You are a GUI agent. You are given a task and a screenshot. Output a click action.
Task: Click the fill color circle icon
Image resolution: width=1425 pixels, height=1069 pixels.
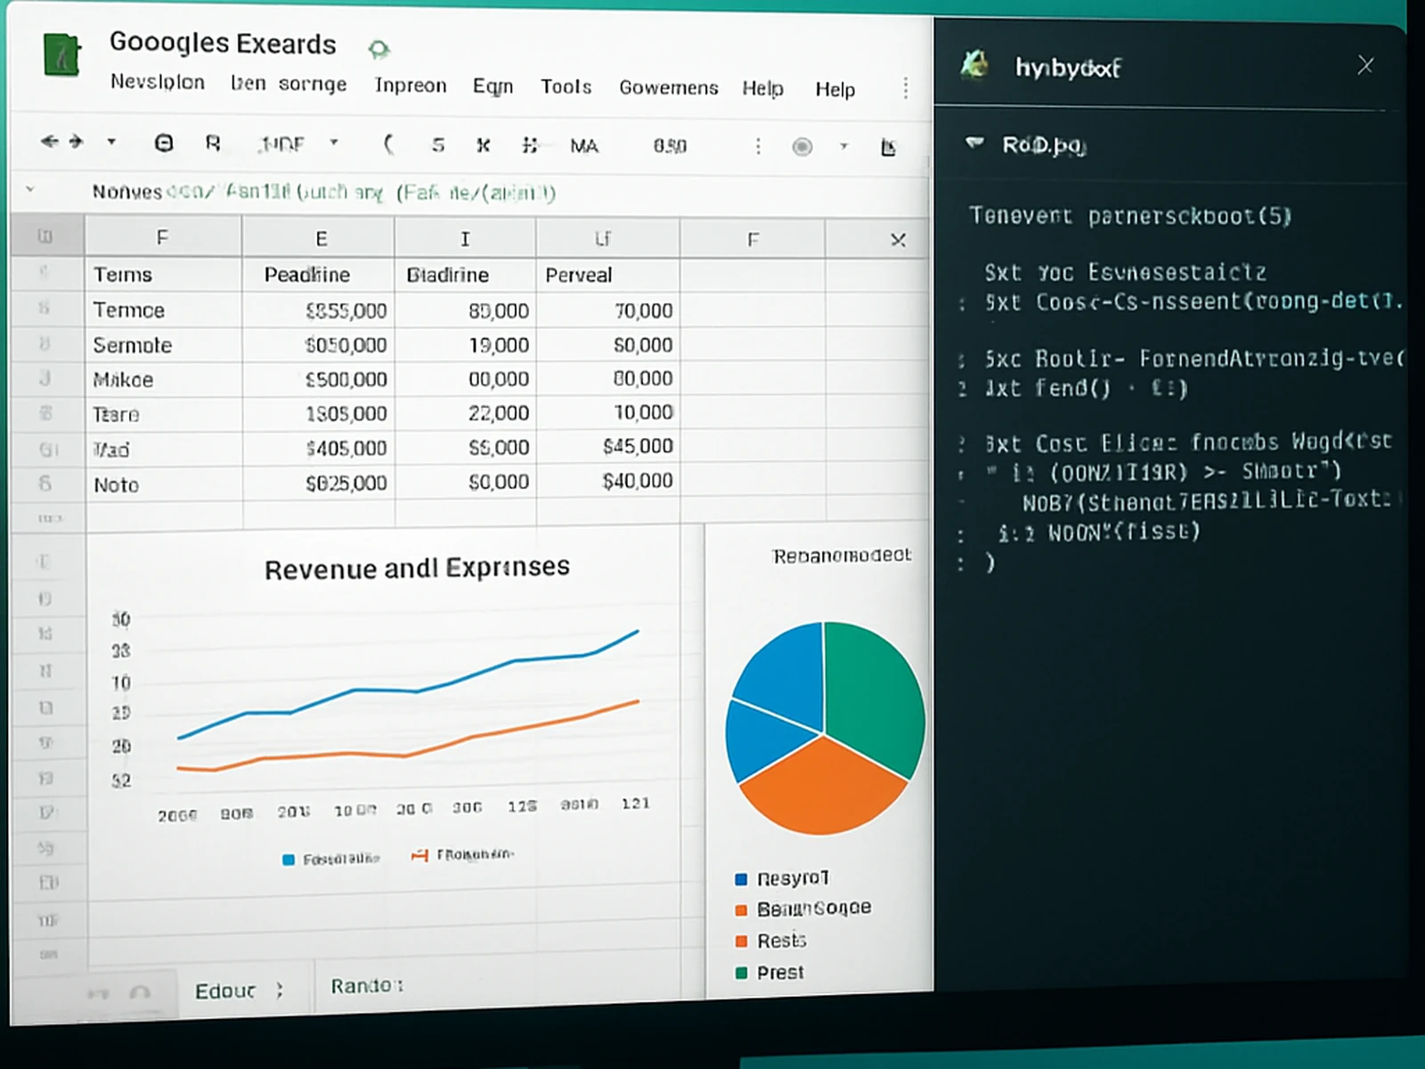pos(802,147)
